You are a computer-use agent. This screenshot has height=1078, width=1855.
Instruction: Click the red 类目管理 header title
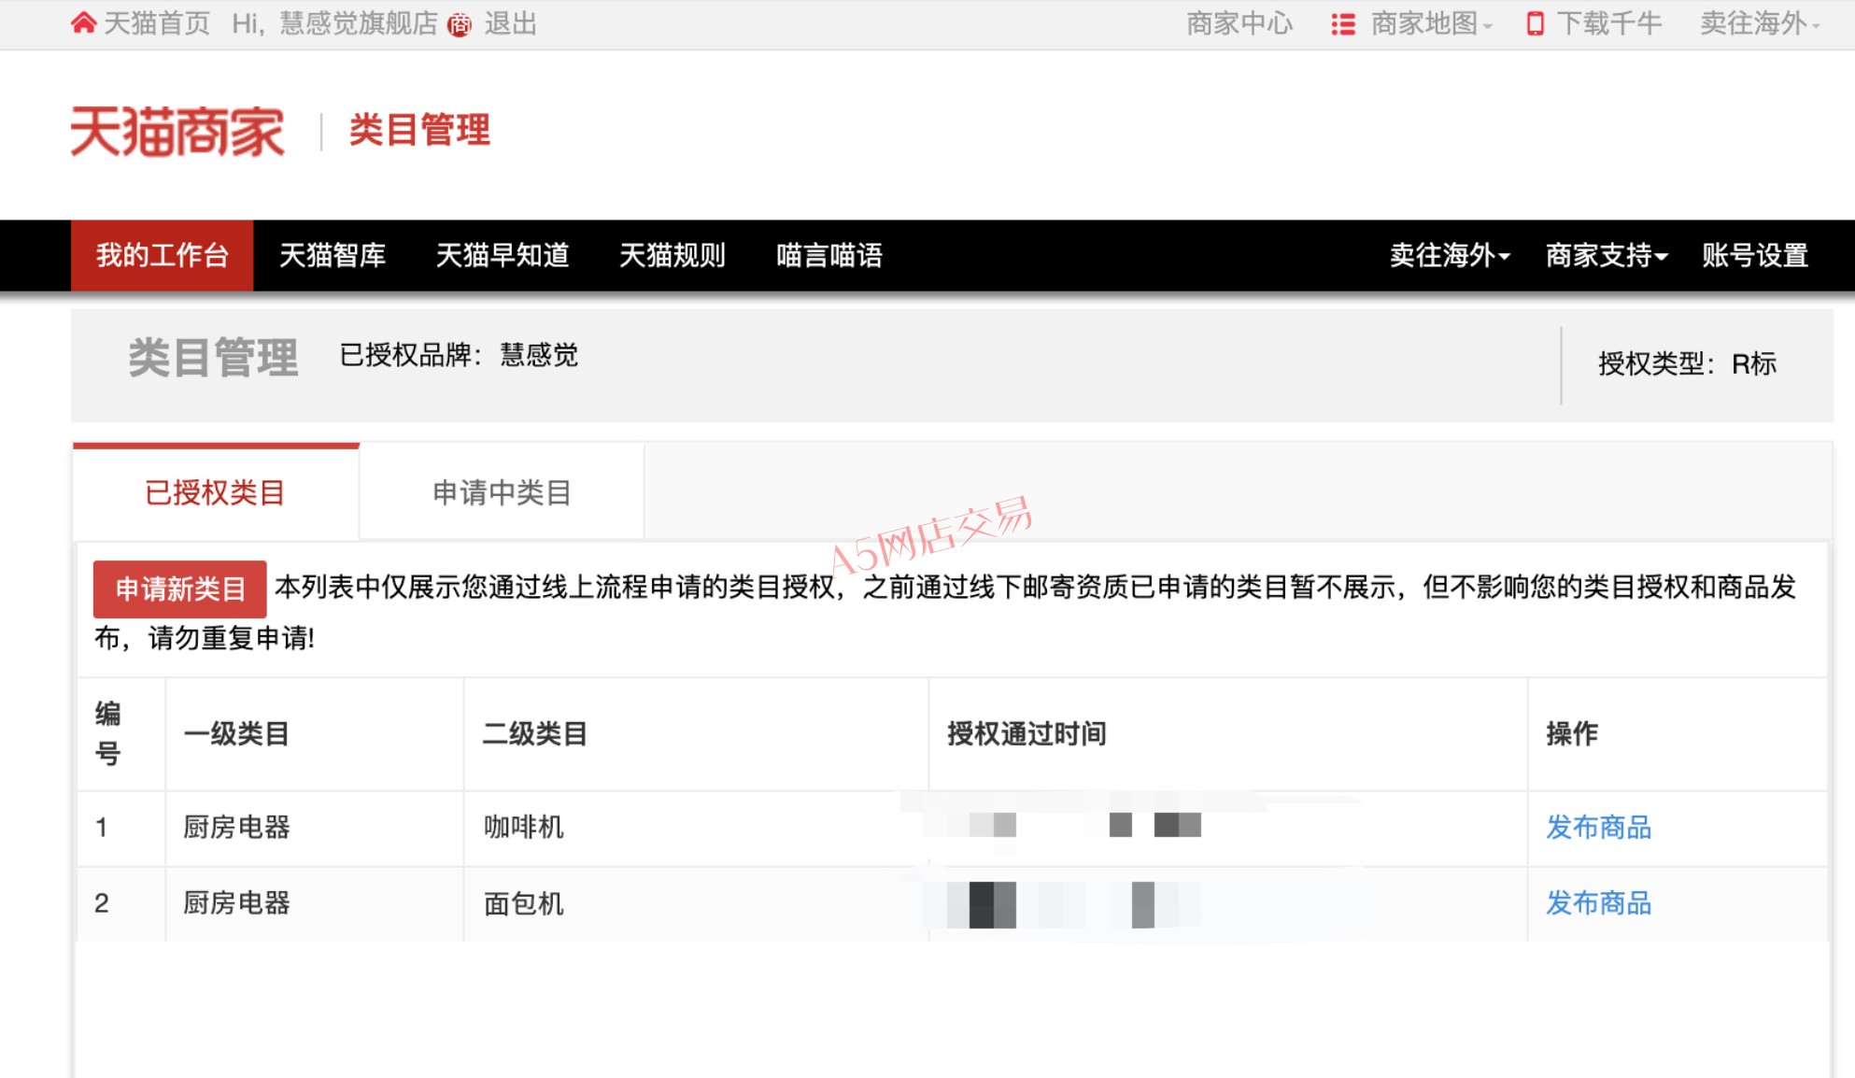(x=419, y=130)
